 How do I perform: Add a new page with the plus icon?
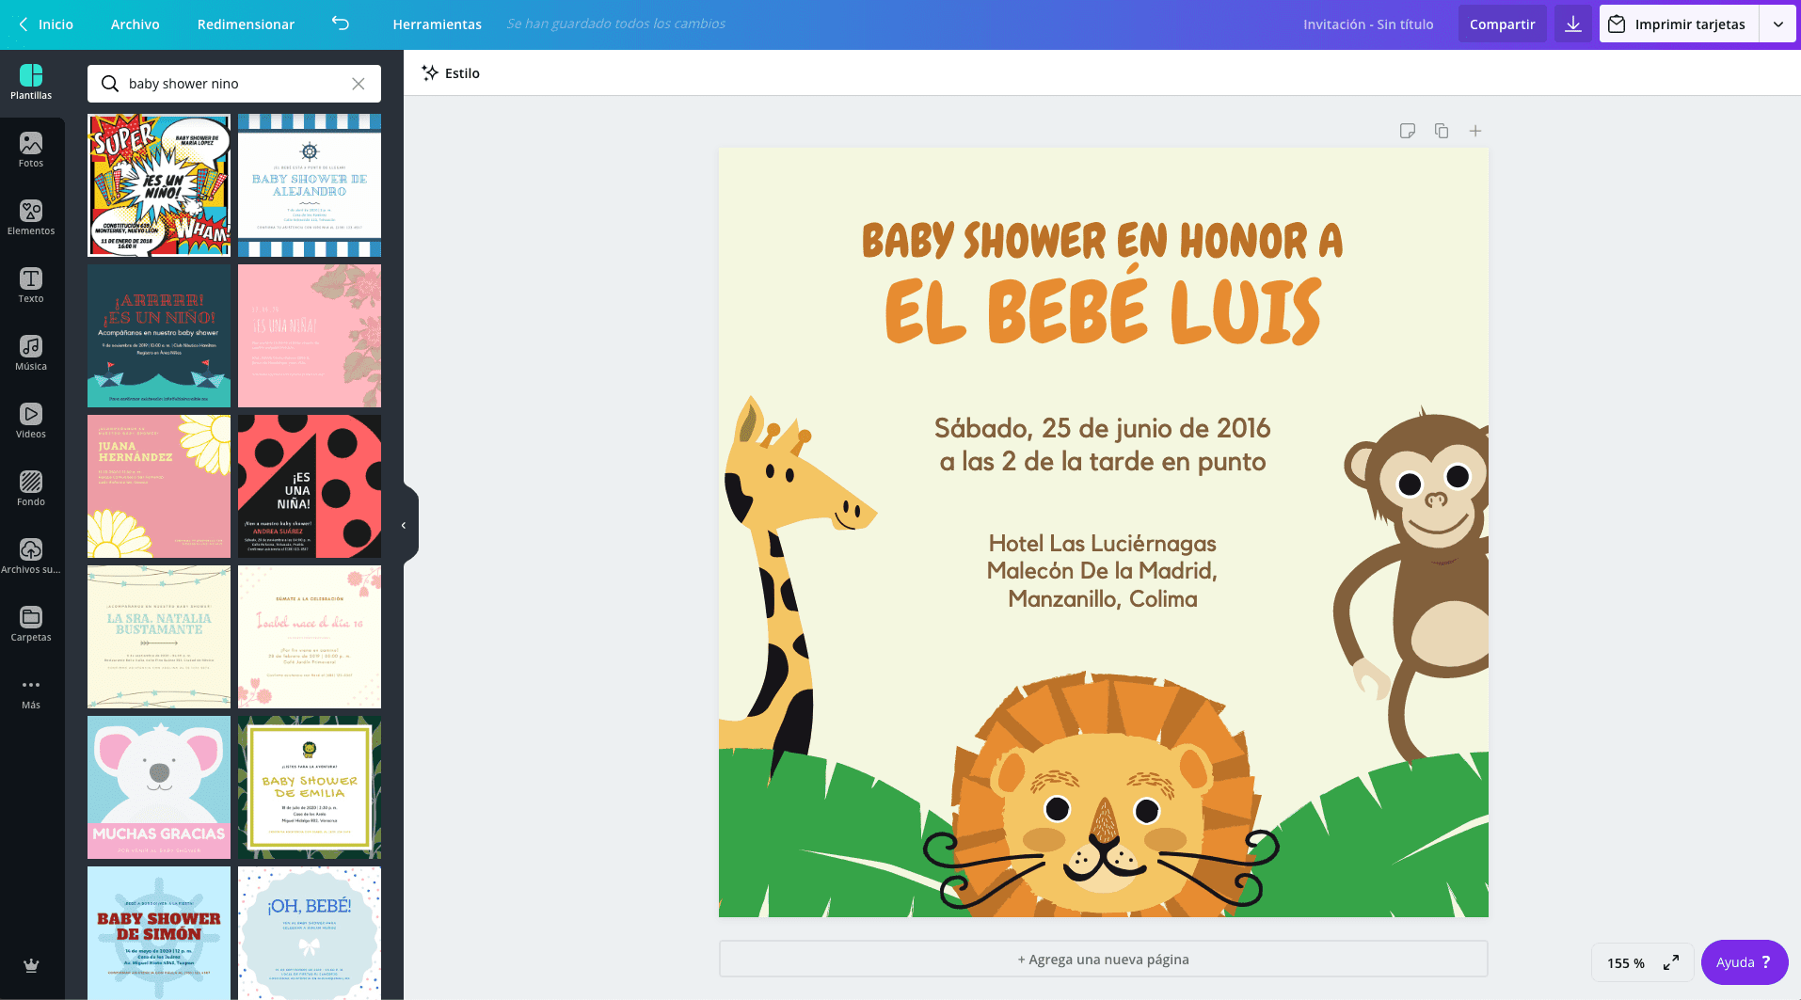coord(1474,131)
